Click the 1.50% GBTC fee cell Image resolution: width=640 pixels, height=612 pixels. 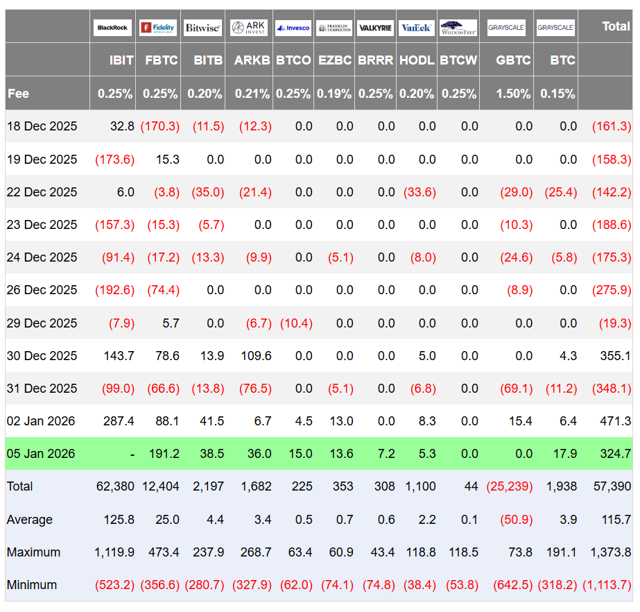pos(513,94)
